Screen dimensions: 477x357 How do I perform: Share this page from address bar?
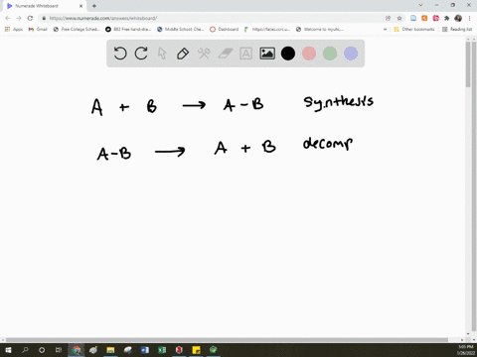click(388, 18)
